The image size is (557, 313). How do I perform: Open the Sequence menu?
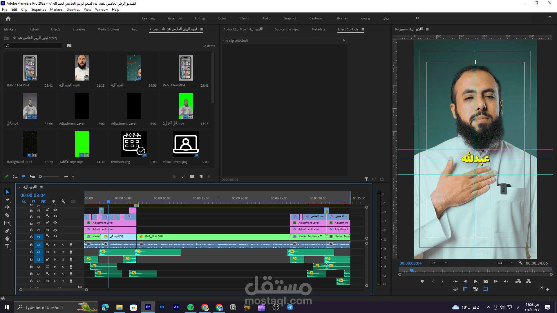[x=39, y=10]
